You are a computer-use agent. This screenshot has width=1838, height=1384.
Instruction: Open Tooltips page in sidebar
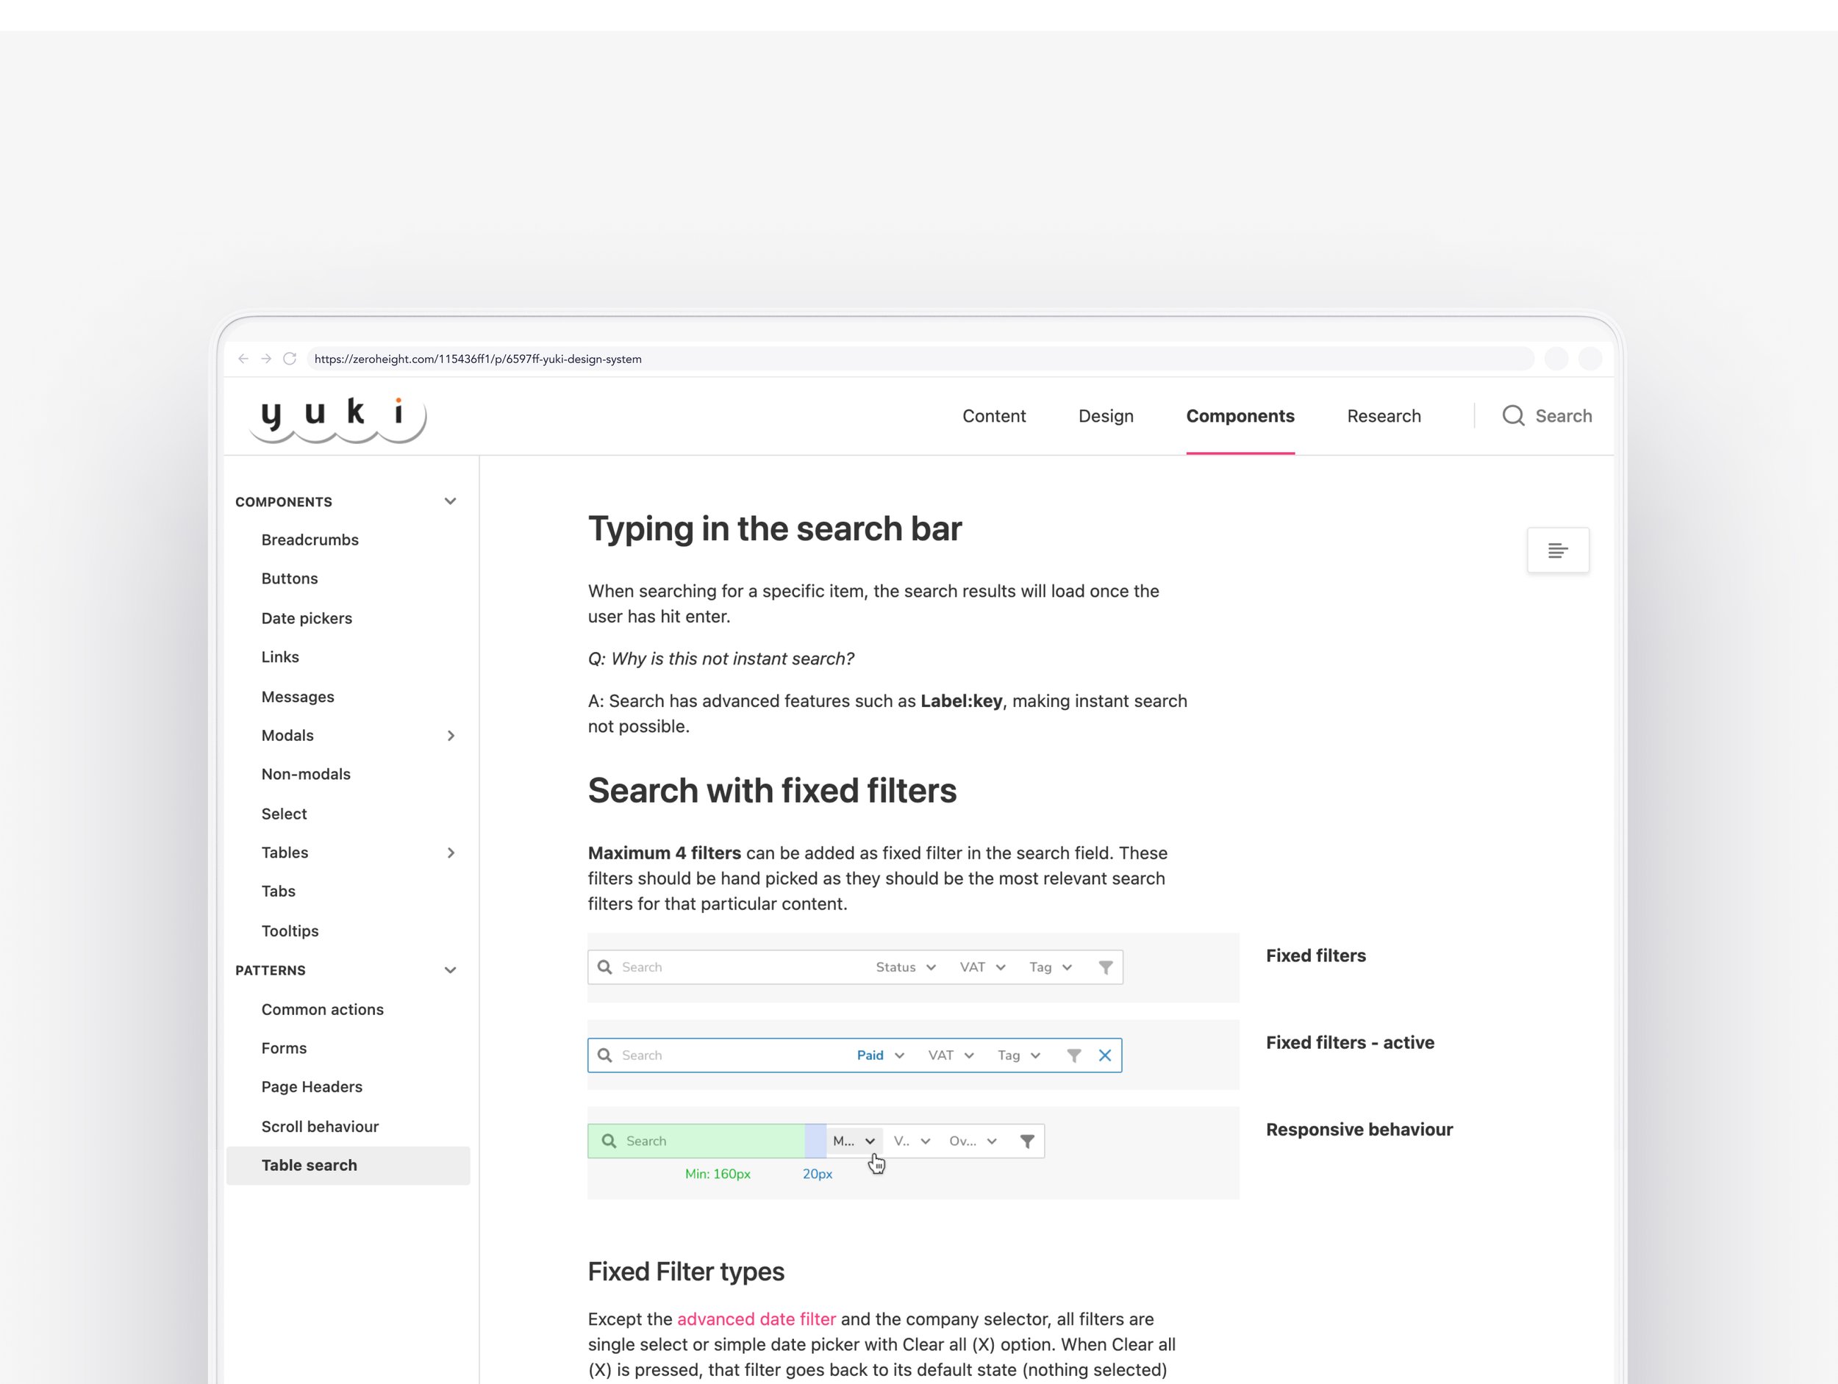tap(290, 931)
